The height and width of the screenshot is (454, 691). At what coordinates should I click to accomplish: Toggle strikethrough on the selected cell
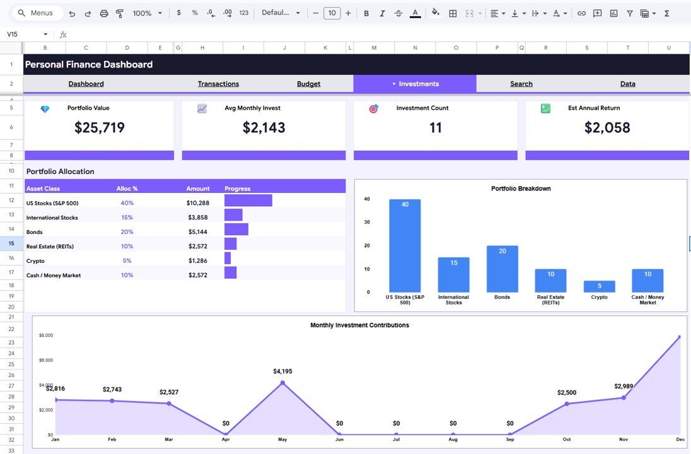pyautogui.click(x=398, y=12)
